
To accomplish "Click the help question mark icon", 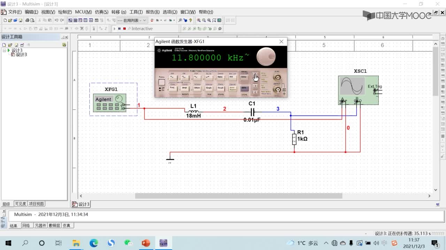I will pyautogui.click(x=191, y=20).
